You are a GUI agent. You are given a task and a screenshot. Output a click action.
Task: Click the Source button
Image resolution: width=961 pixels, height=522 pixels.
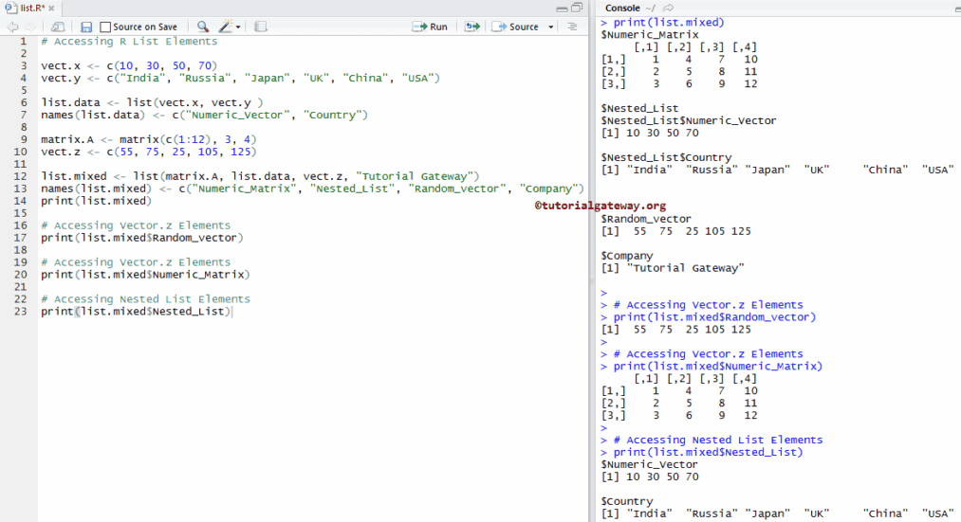516,27
